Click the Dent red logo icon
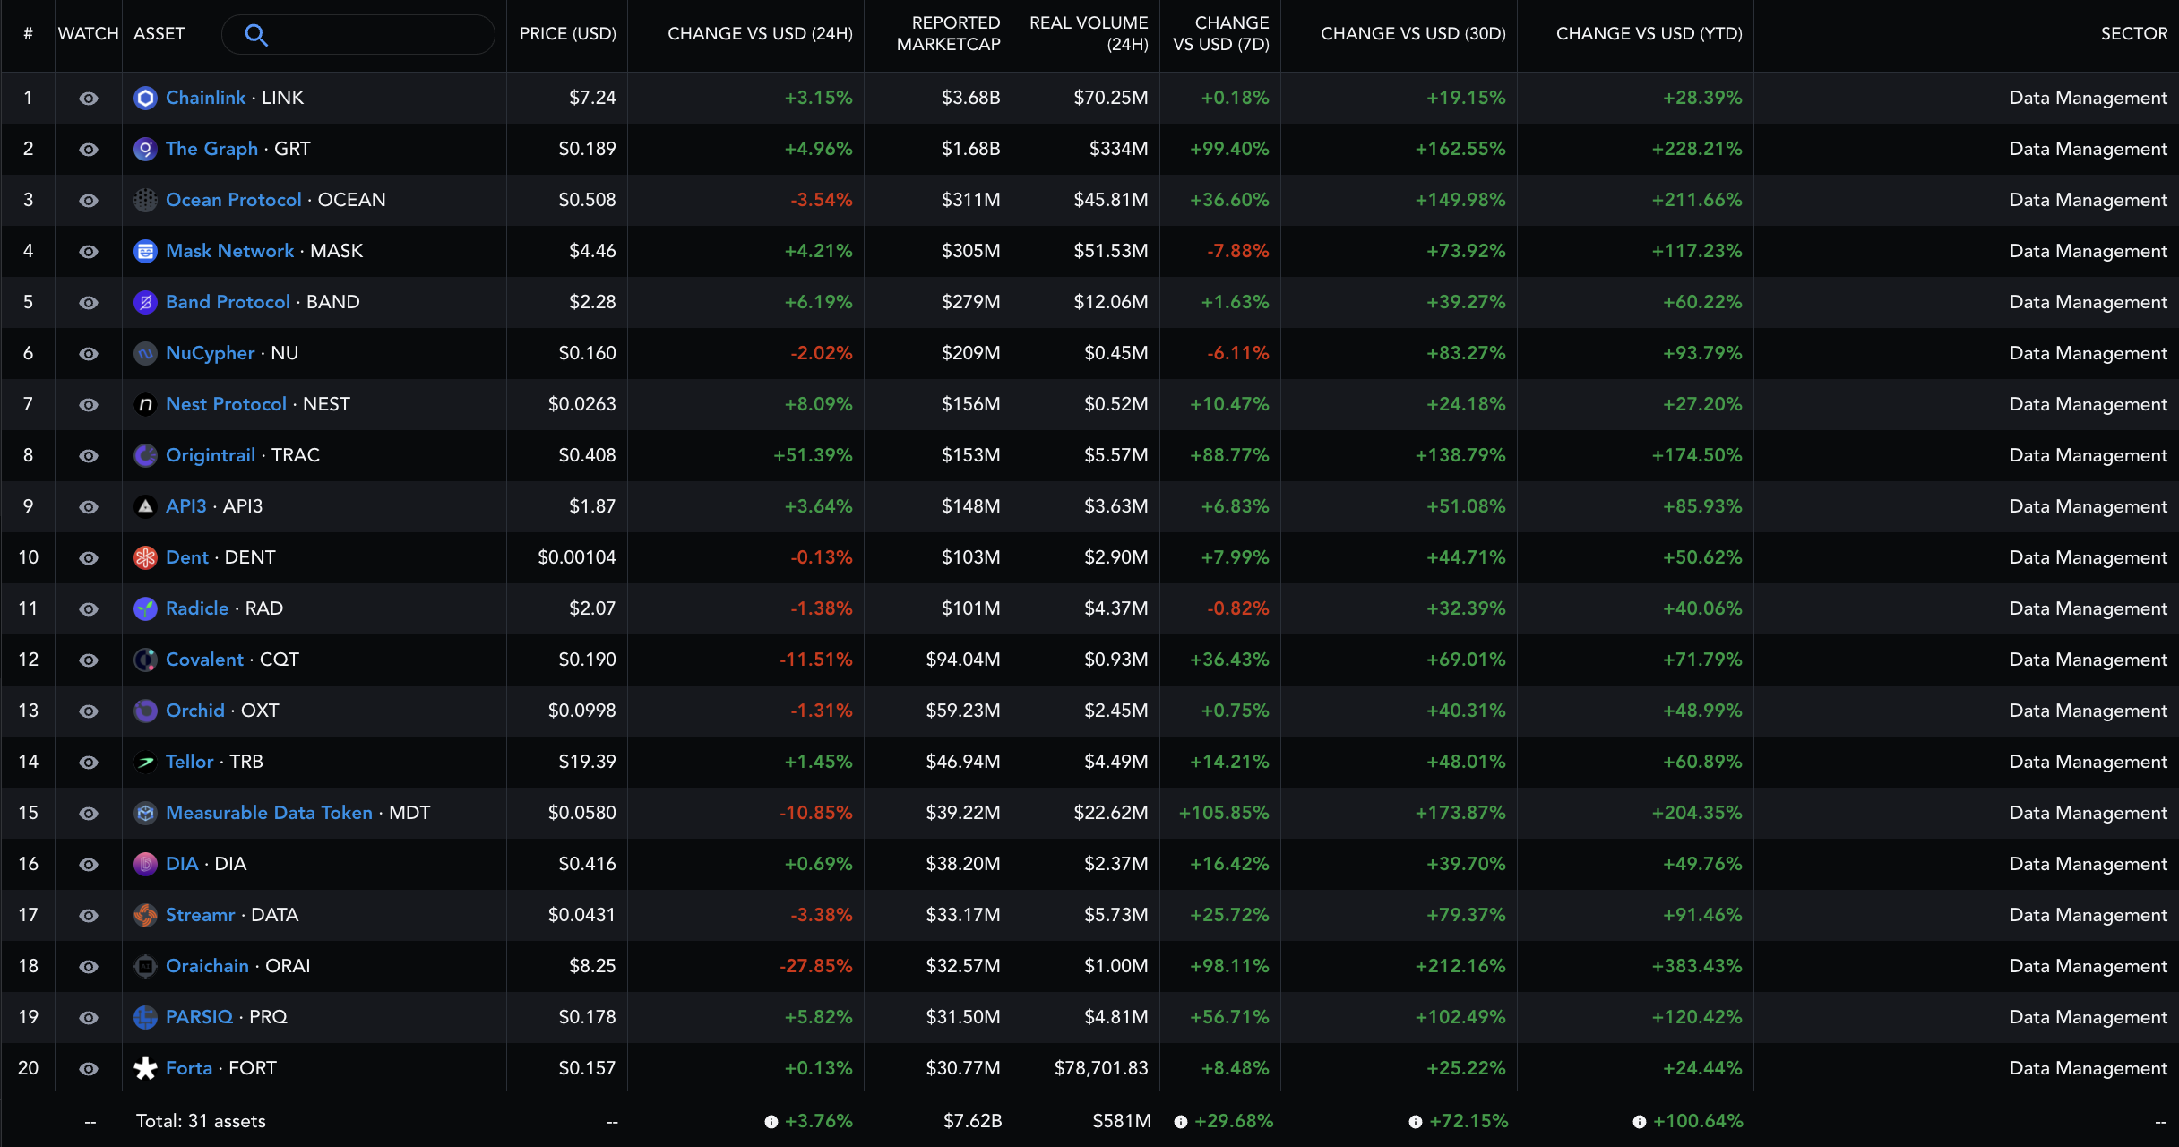The height and width of the screenshot is (1147, 2179). click(145, 557)
